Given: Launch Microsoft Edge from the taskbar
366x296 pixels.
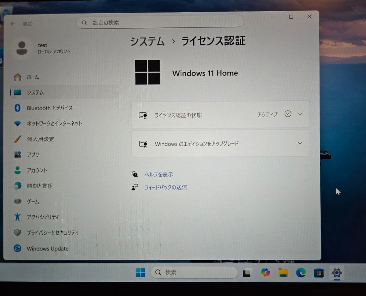Looking at the screenshot, I should tap(301, 273).
